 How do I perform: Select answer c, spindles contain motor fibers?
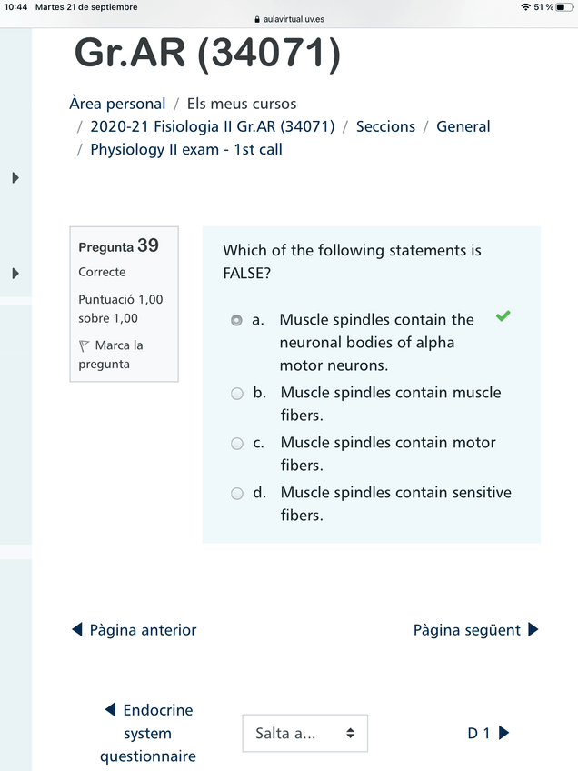tap(237, 444)
